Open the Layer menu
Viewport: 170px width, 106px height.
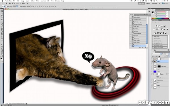point(28,1)
